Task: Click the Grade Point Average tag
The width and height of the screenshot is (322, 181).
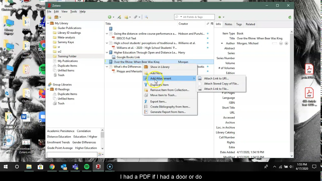Action: (60, 148)
